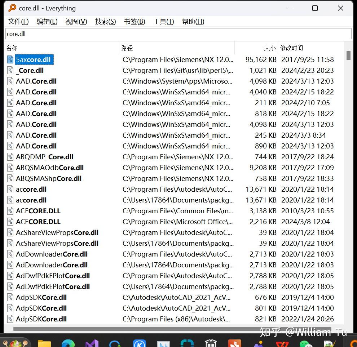This screenshot has width=357, height=347.
Task: Click the icon of accore.dll under Users\17864
Action: tap(10, 200)
